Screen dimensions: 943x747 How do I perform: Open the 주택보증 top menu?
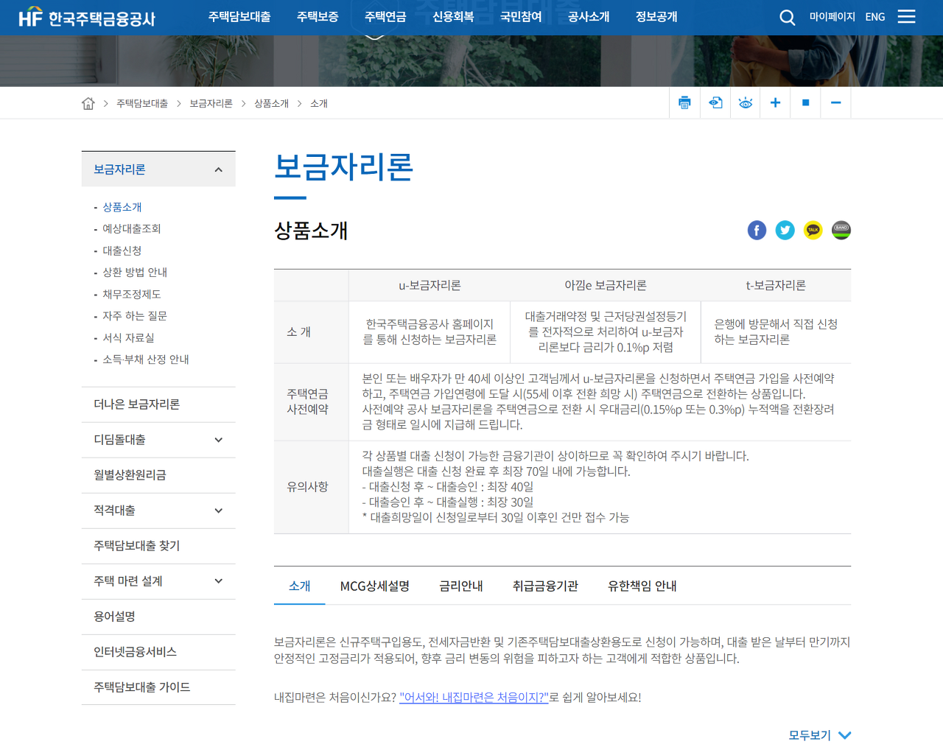[318, 17]
